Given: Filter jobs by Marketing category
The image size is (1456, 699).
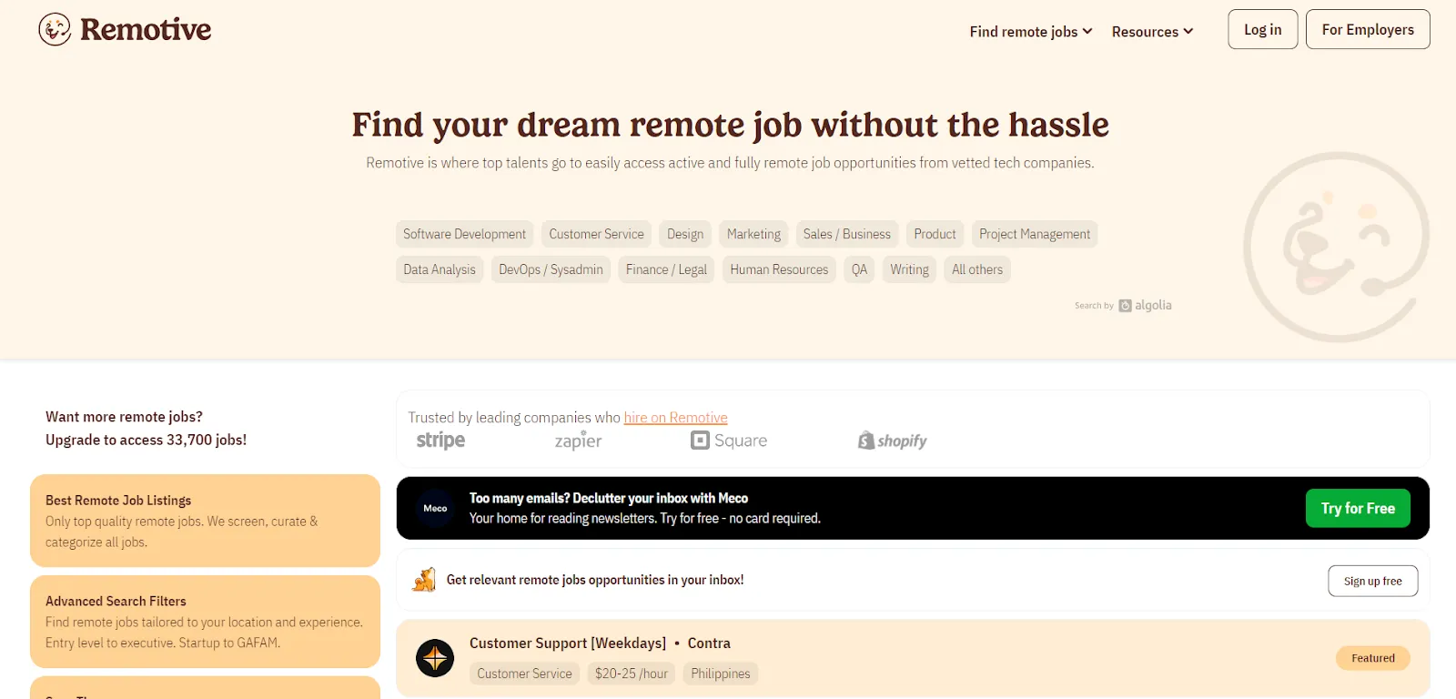Looking at the screenshot, I should coord(753,234).
